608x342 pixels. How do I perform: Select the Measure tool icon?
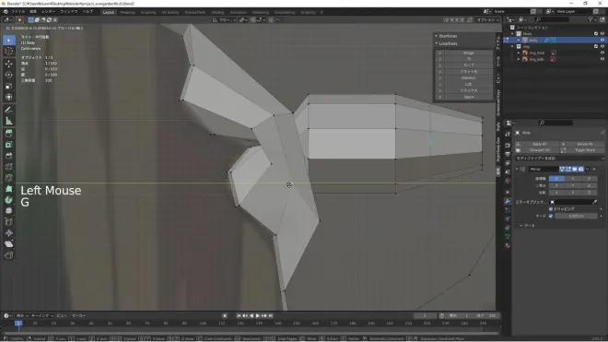click(x=9, y=121)
